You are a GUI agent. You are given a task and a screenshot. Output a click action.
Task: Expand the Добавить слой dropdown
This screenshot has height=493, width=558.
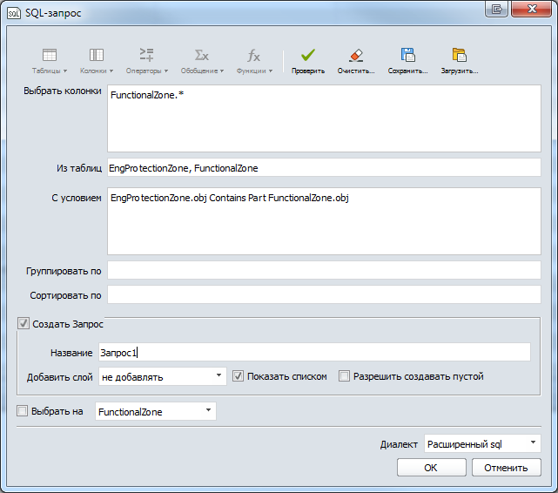pyautogui.click(x=162, y=376)
